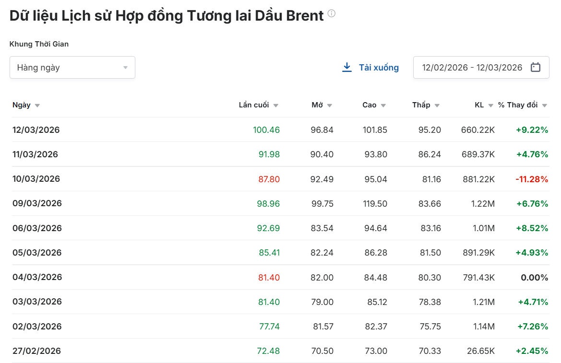Click the red -11.28% change value

[531, 178]
